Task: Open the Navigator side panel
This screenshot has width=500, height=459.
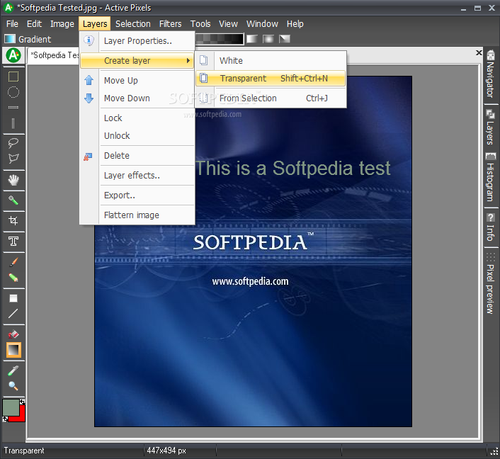Action: (x=490, y=74)
